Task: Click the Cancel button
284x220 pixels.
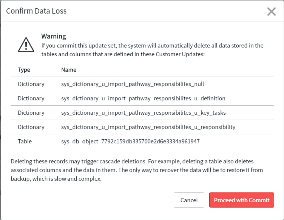Action: pyautogui.click(x=189, y=200)
